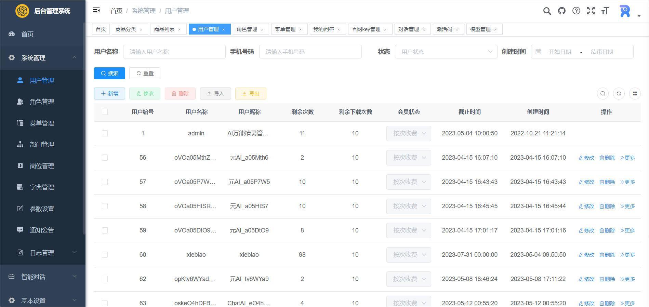Open xiebiao row 会员状态 dropdown
Screen dimensions: 649x307
[x=409, y=255]
